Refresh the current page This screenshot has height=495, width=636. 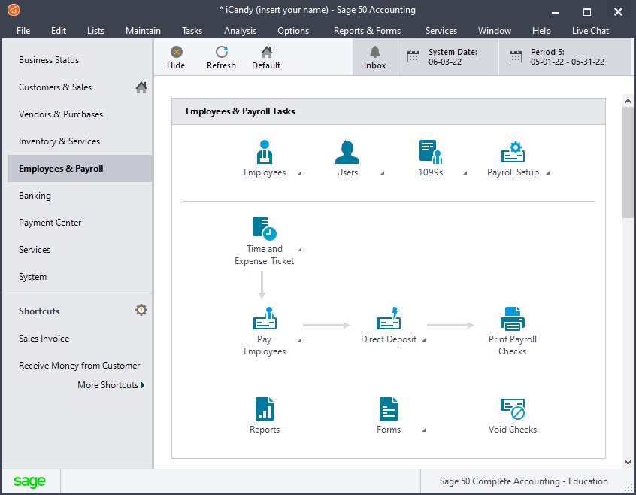pyautogui.click(x=221, y=58)
